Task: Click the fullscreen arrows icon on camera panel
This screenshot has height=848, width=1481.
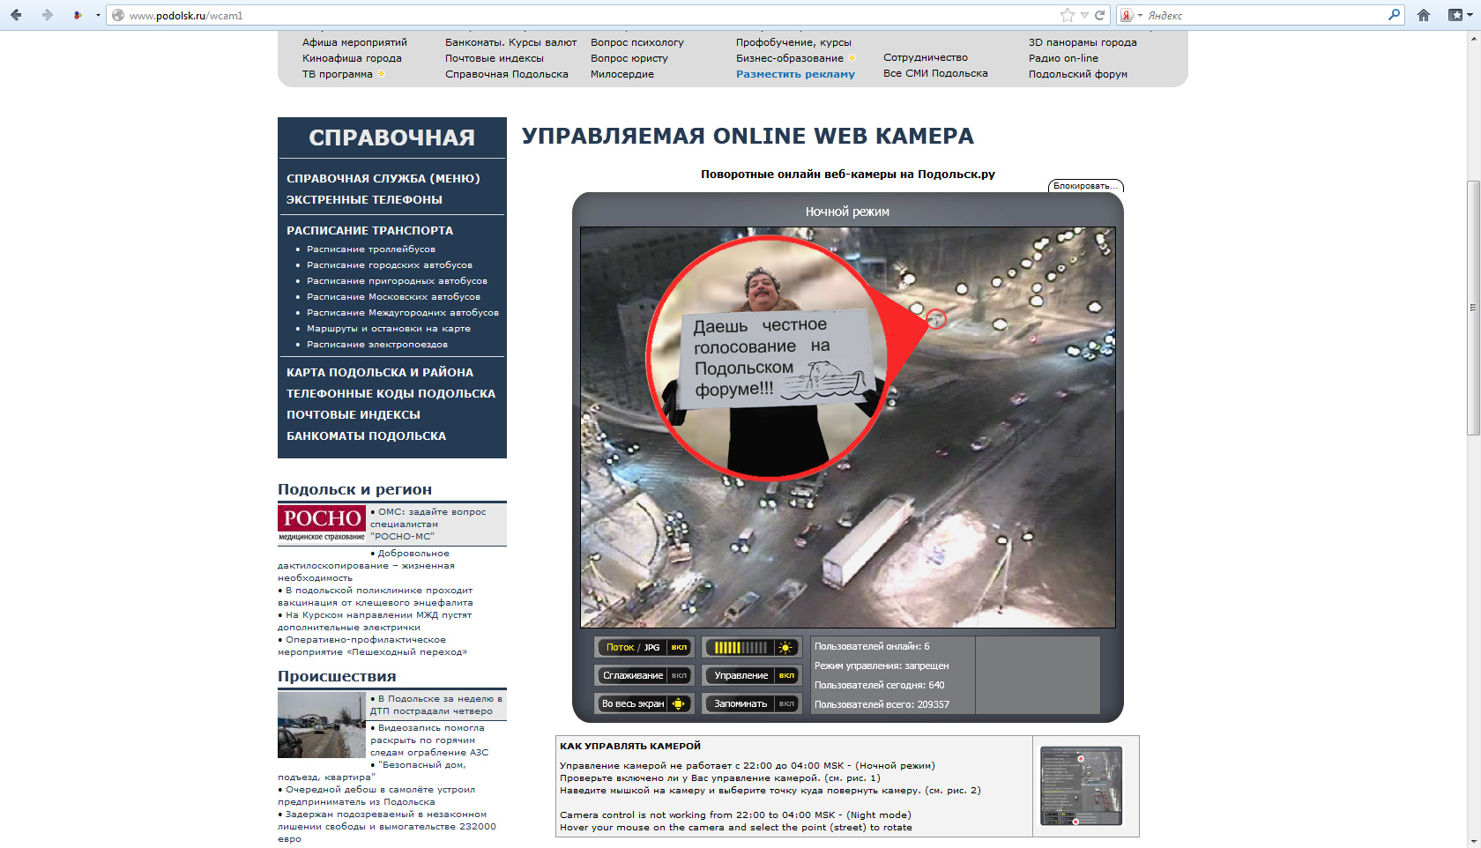Action: tap(679, 703)
